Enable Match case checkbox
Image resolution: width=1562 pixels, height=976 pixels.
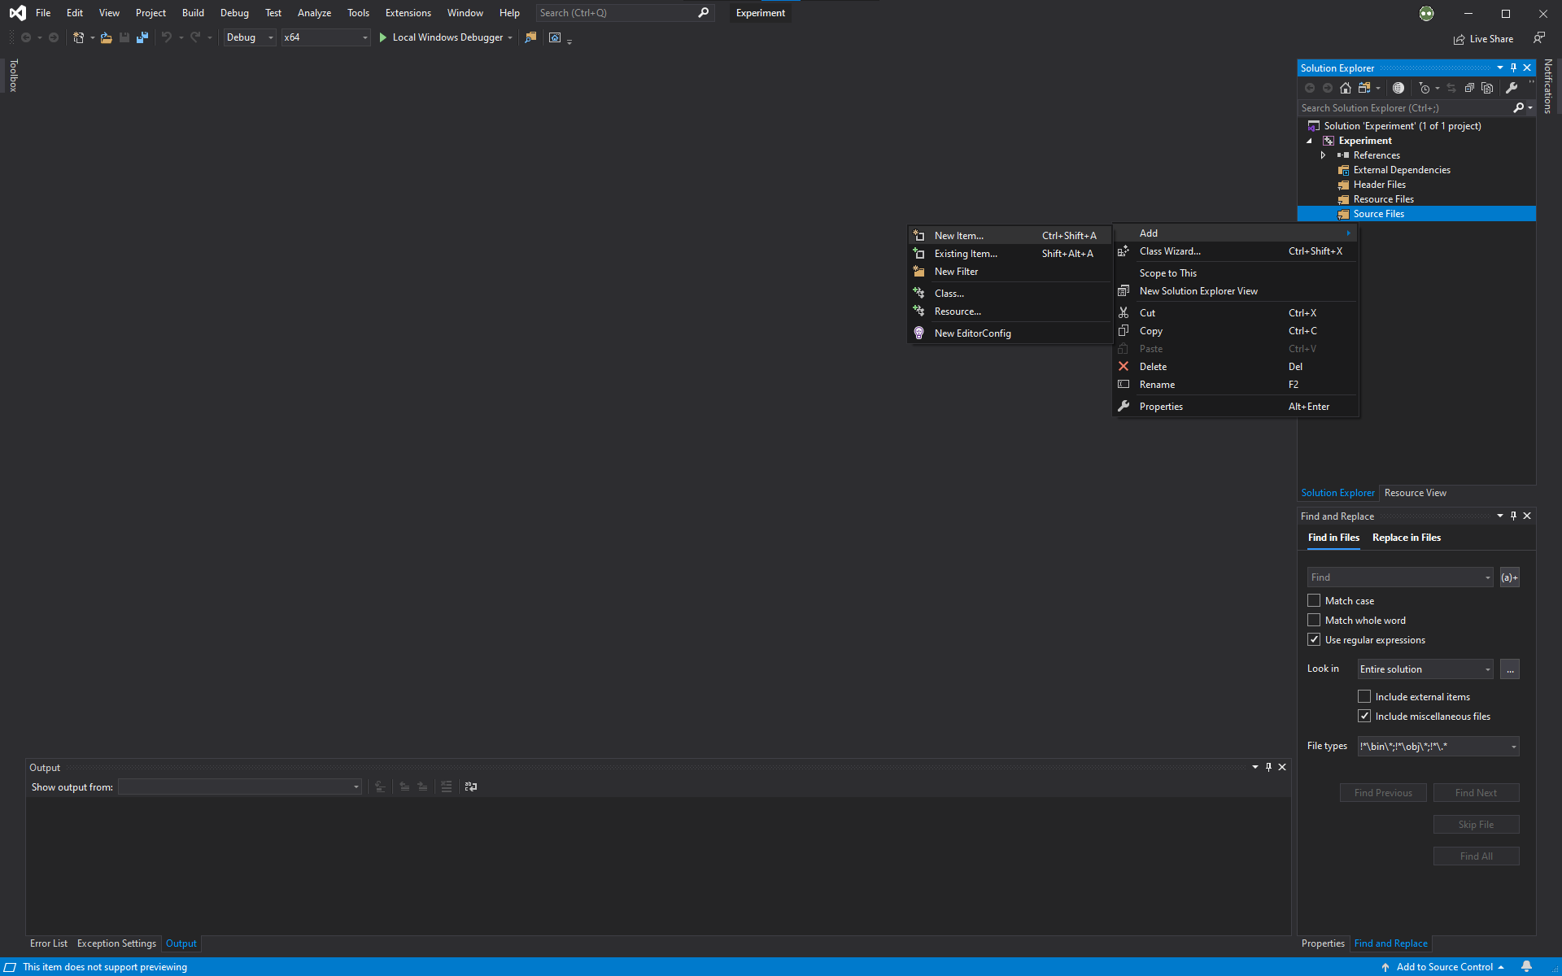click(x=1315, y=599)
